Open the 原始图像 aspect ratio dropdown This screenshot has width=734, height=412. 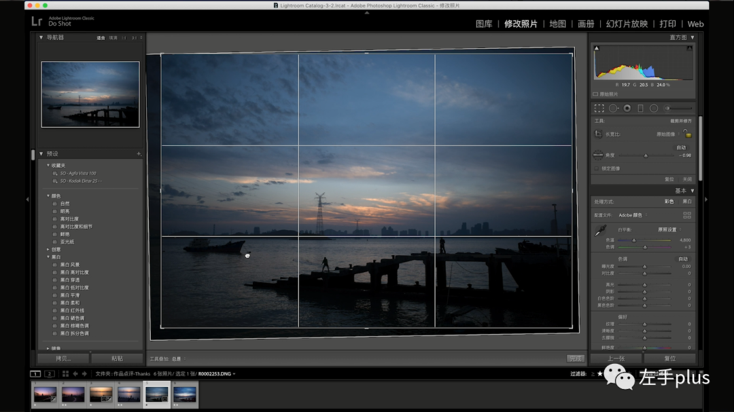668,134
